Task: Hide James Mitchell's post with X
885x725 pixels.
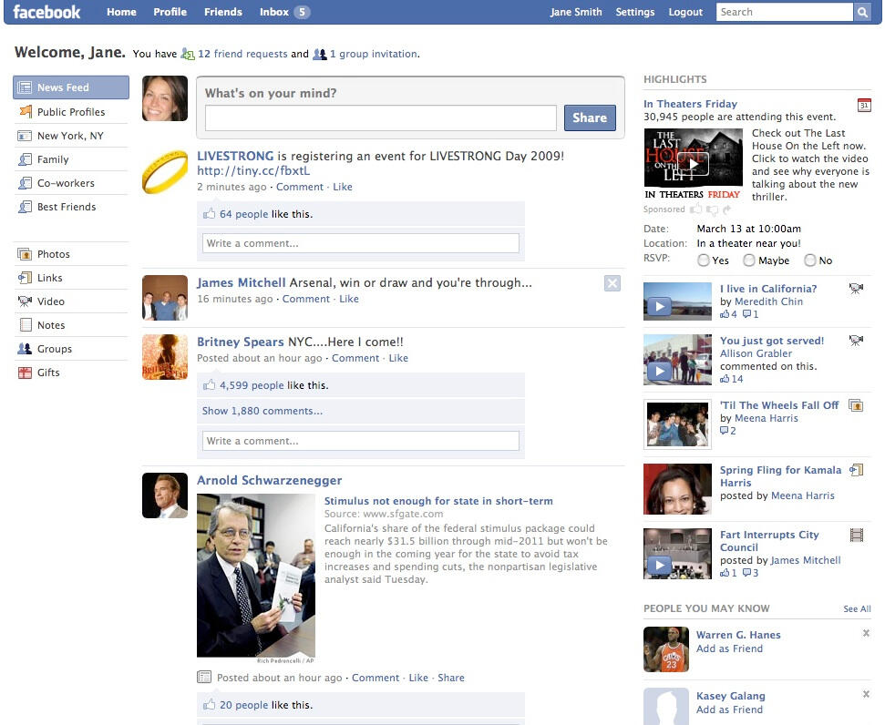Action: (612, 283)
